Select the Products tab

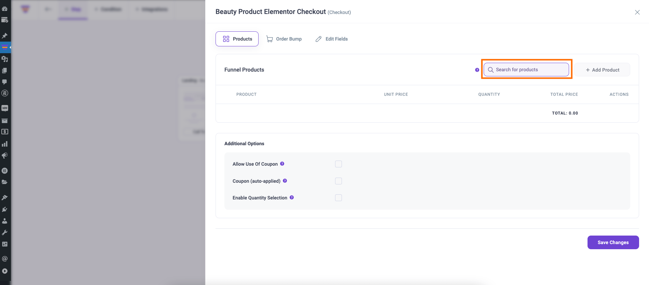coord(237,39)
